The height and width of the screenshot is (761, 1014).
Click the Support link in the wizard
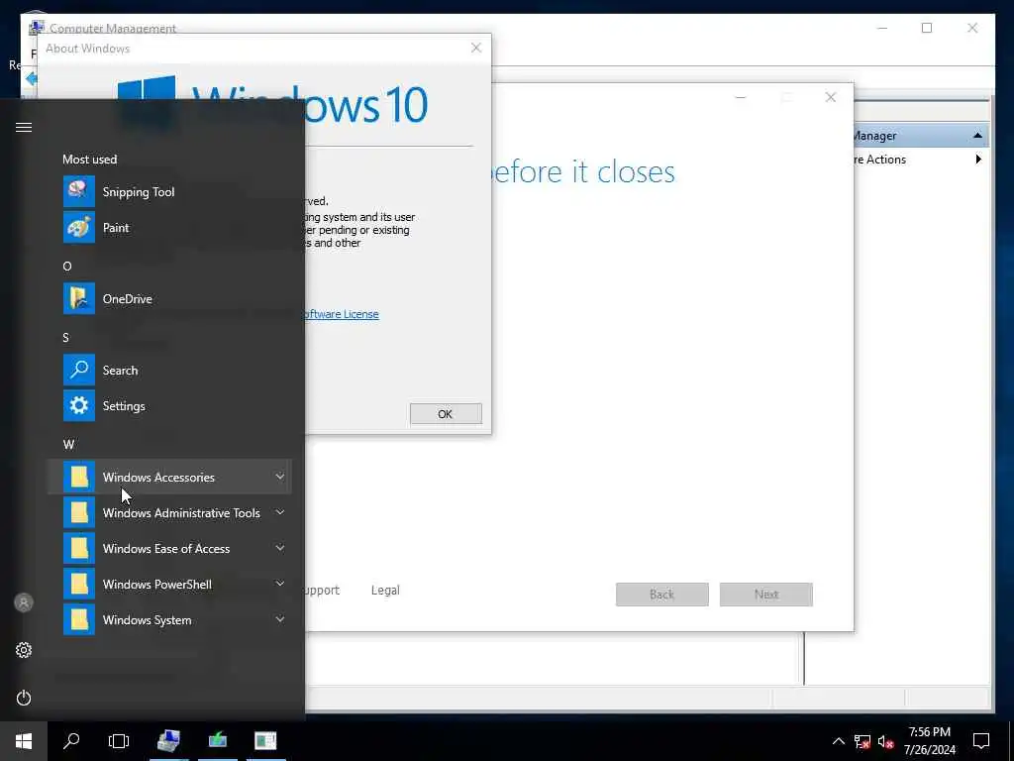click(322, 591)
